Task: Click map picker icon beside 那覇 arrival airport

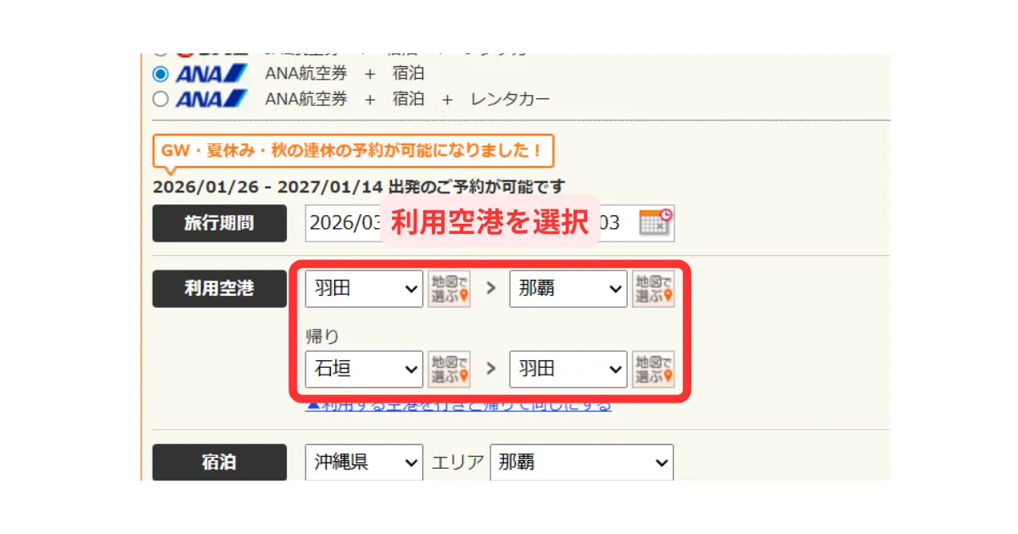Action: click(x=652, y=289)
